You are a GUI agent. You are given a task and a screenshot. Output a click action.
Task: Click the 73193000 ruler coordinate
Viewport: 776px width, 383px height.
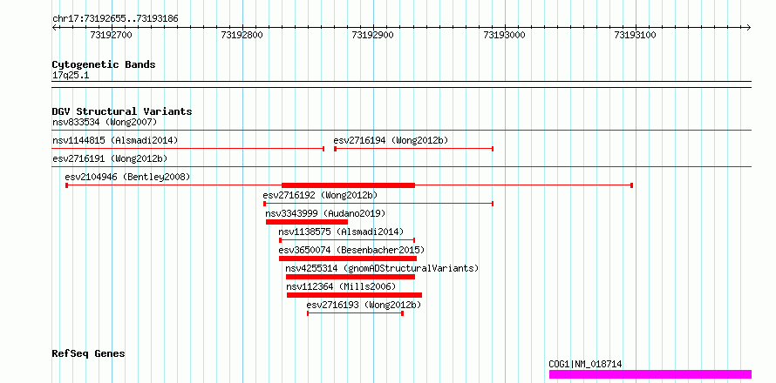click(x=504, y=36)
